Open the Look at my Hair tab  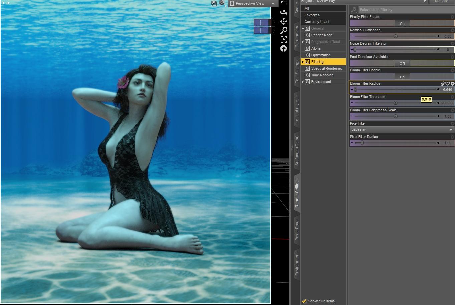pos(297,109)
